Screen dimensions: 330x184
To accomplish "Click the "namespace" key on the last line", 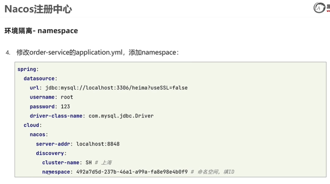I will pos(57,172).
